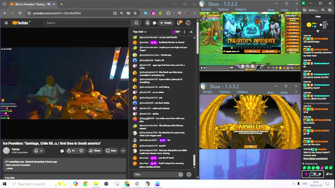
Task: Expand the Top chat dropdown
Action: click(x=139, y=32)
